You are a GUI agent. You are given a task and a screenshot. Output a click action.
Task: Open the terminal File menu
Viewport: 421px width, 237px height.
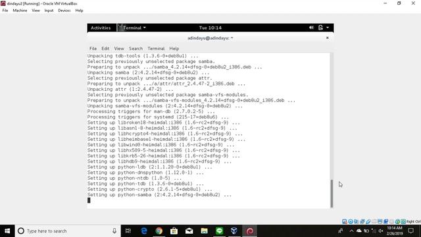coord(93,48)
